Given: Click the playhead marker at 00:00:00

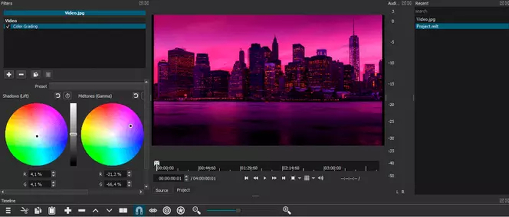Looking at the screenshot, I should (157, 163).
